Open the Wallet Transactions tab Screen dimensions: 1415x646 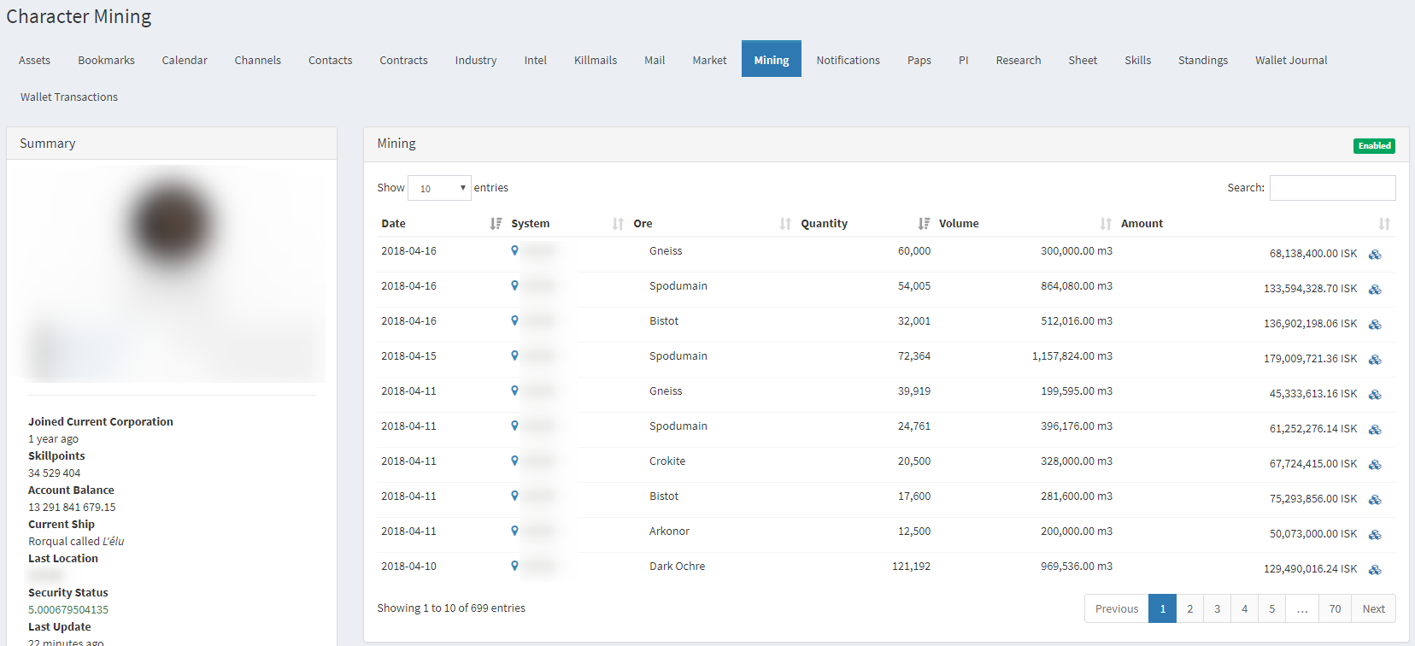[69, 97]
